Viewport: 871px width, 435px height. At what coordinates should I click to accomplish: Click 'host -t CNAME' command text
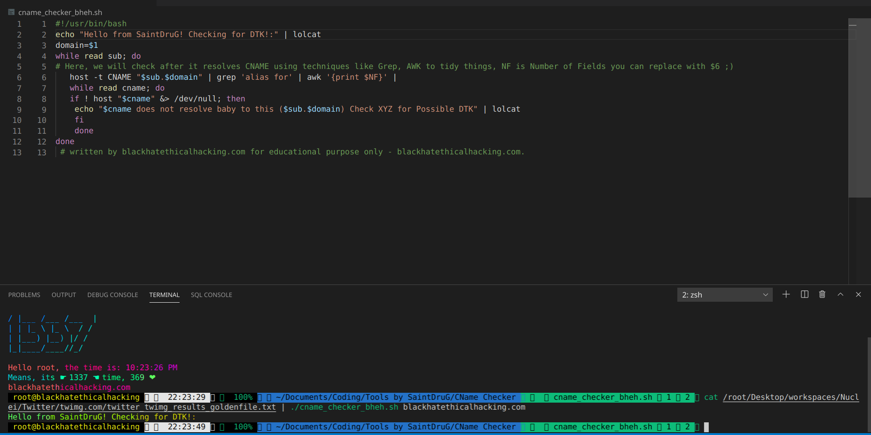(x=101, y=77)
